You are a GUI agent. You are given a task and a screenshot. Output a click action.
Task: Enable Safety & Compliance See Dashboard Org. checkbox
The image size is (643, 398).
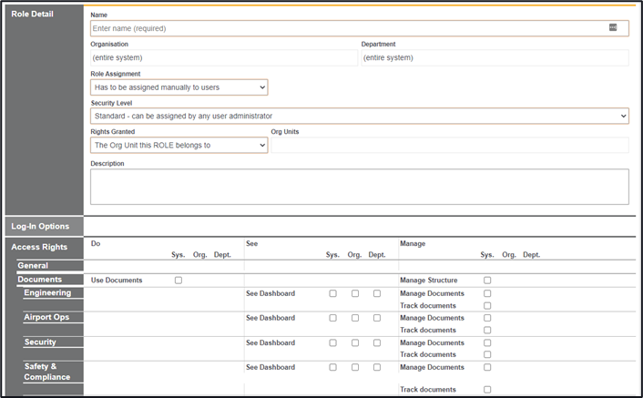[x=355, y=367]
